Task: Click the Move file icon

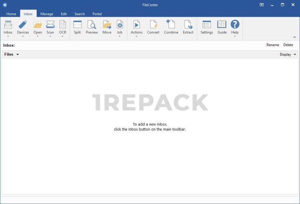Action: coord(107,25)
